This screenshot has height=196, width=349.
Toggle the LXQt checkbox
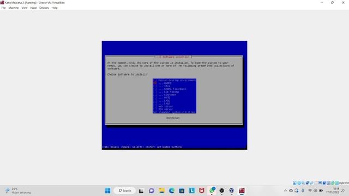point(155,103)
